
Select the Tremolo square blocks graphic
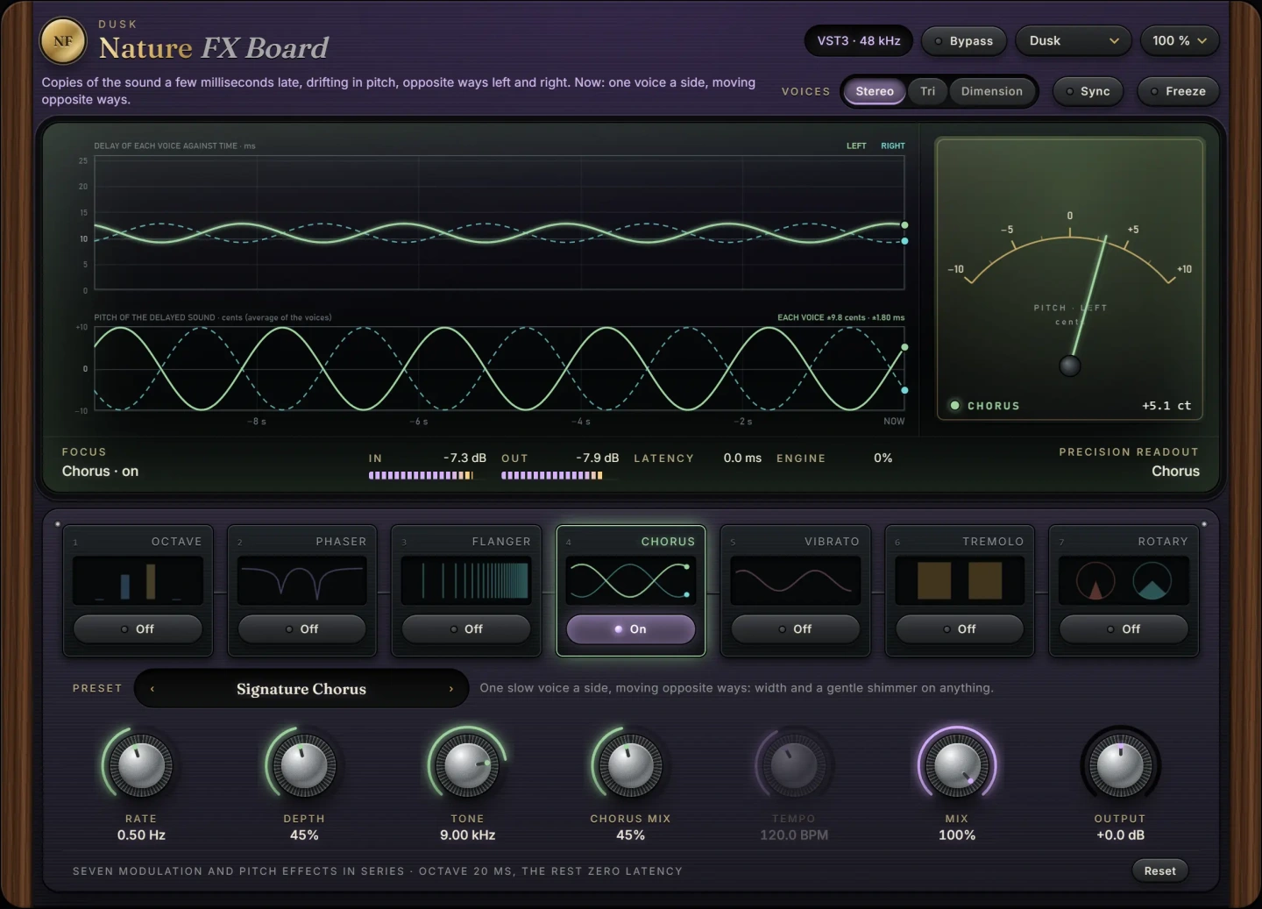point(960,580)
